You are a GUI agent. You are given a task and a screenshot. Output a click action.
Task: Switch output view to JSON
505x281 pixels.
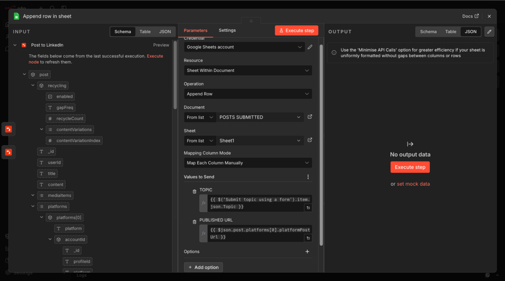[470, 32]
